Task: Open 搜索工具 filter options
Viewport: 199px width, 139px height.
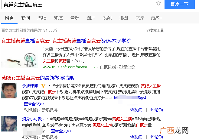Action: click(x=156, y=30)
